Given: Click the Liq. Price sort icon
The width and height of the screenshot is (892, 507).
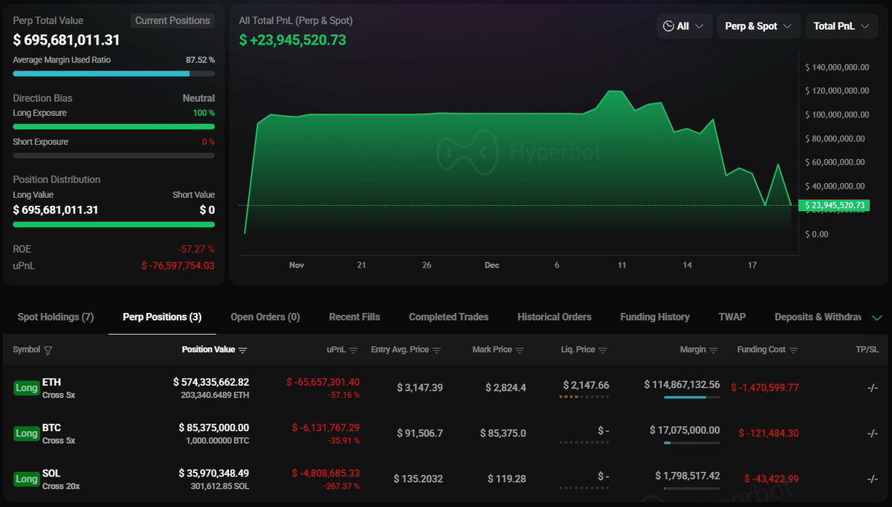Looking at the screenshot, I should click(x=603, y=350).
